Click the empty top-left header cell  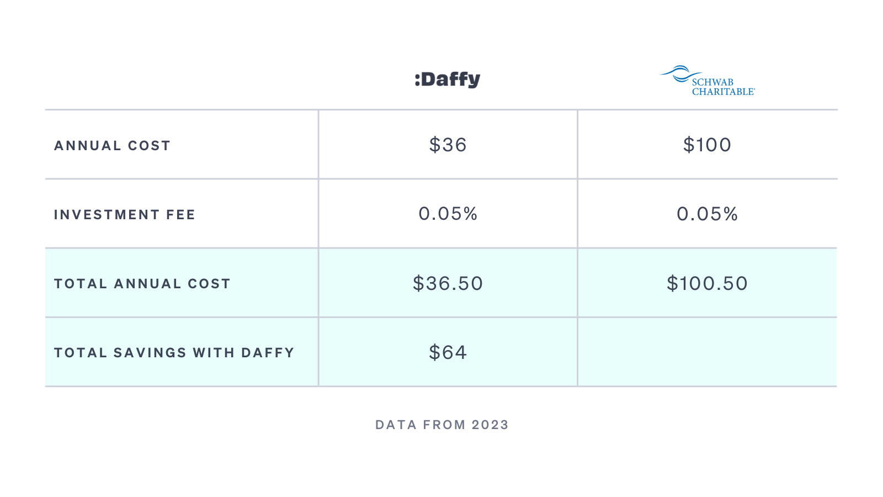[x=182, y=77]
